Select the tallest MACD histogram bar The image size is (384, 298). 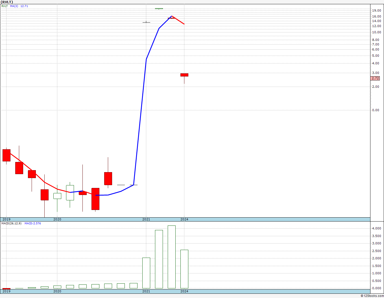tap(172, 257)
